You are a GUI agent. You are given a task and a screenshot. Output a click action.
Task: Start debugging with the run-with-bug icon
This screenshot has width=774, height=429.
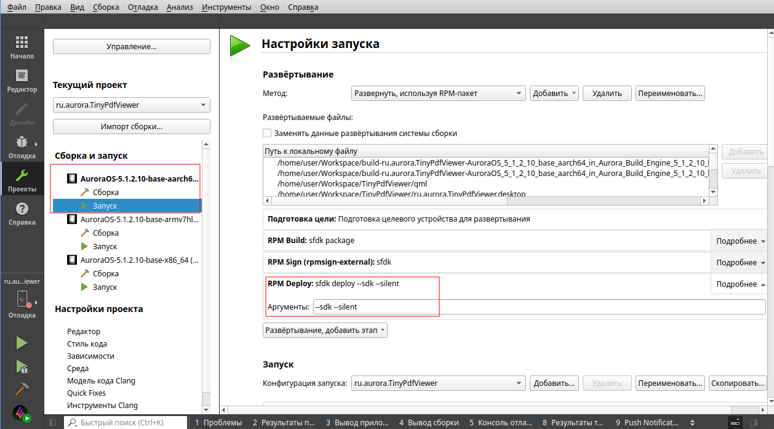point(22,367)
